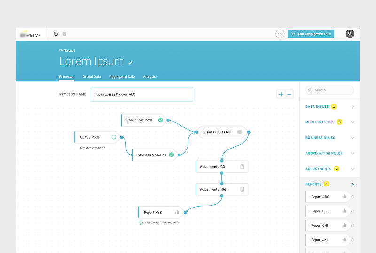Select the Report XYZ node
376x253 pixels.
[161, 212]
